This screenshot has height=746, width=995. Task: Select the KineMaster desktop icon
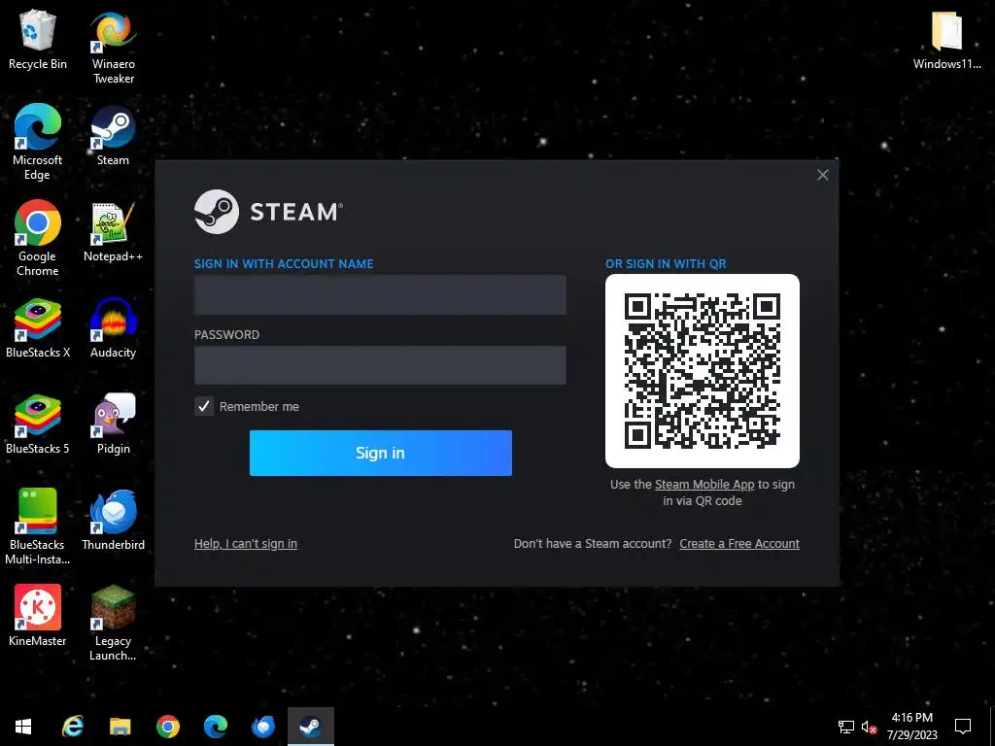point(38,616)
